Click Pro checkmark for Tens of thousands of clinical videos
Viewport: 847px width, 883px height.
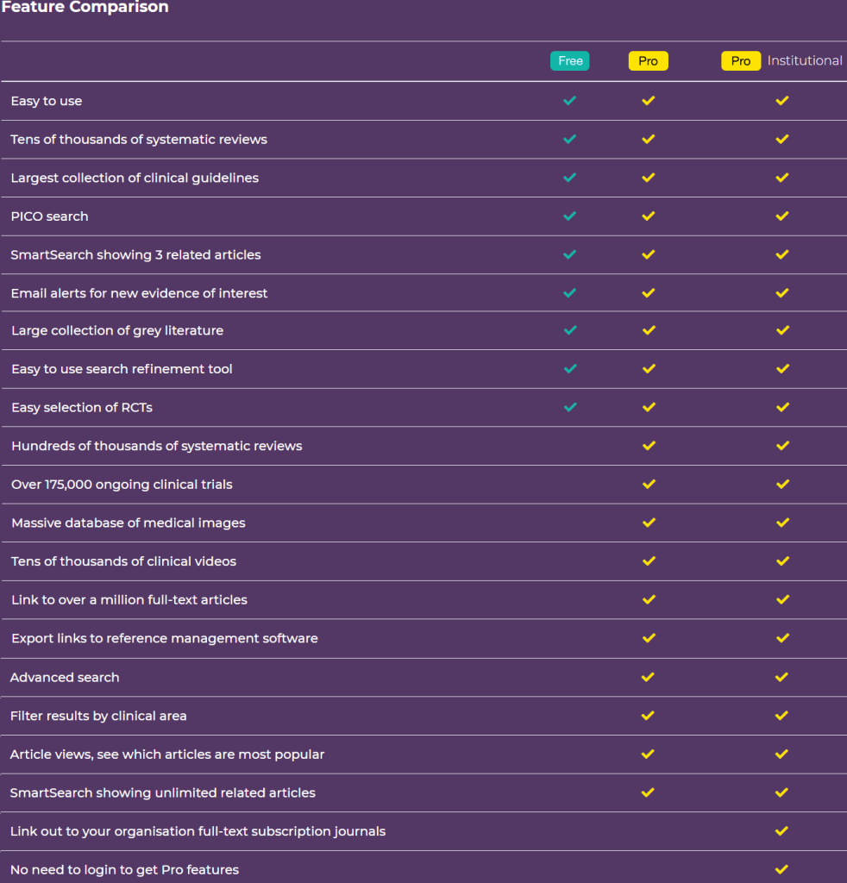tap(649, 561)
